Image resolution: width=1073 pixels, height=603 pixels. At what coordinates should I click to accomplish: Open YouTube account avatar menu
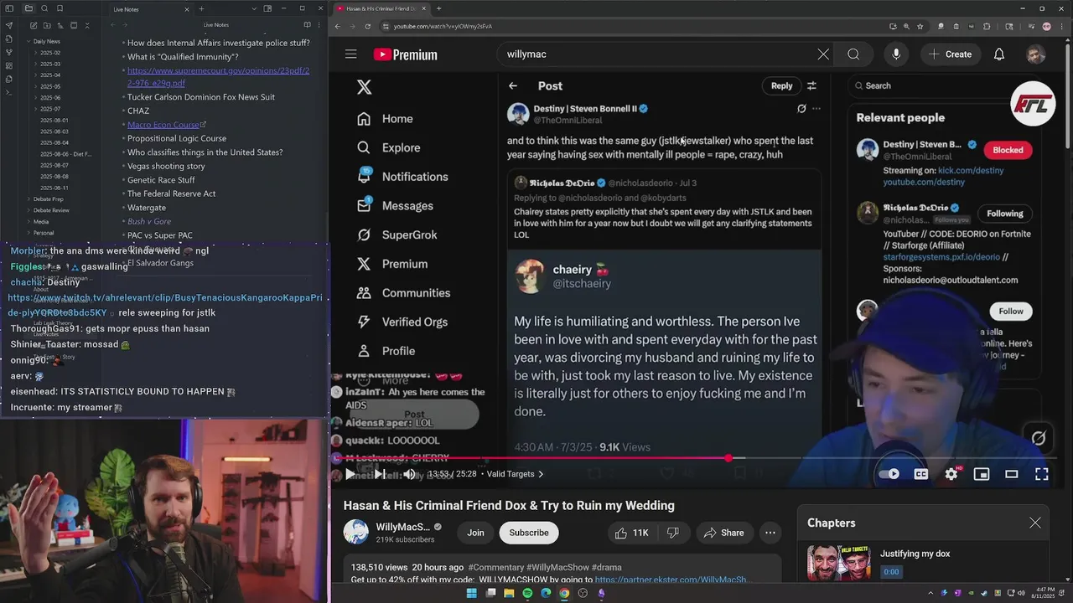1036,54
